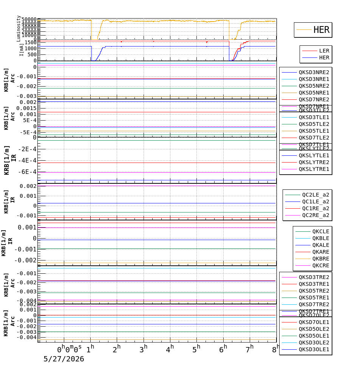Select legend entry QKSD7TRE2
340x372 pixels.
[x=314, y=305]
